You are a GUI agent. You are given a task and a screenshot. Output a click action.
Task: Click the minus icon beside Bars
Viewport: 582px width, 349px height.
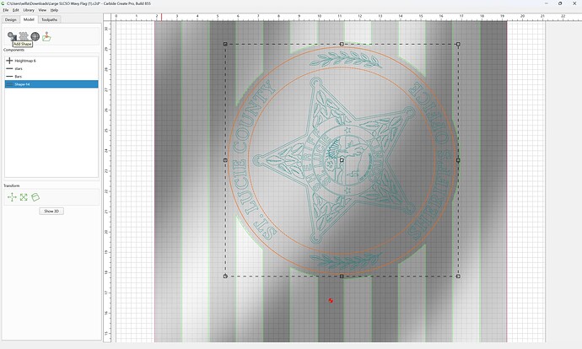[x=9, y=77]
